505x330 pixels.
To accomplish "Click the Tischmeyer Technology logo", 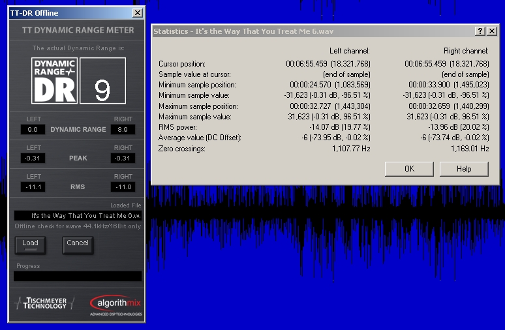I will click(44, 303).
